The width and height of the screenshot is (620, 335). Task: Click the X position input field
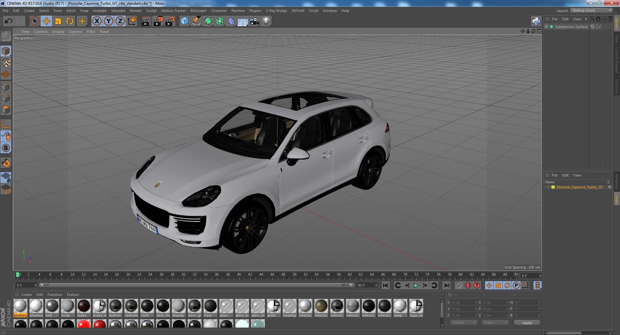pos(464,302)
